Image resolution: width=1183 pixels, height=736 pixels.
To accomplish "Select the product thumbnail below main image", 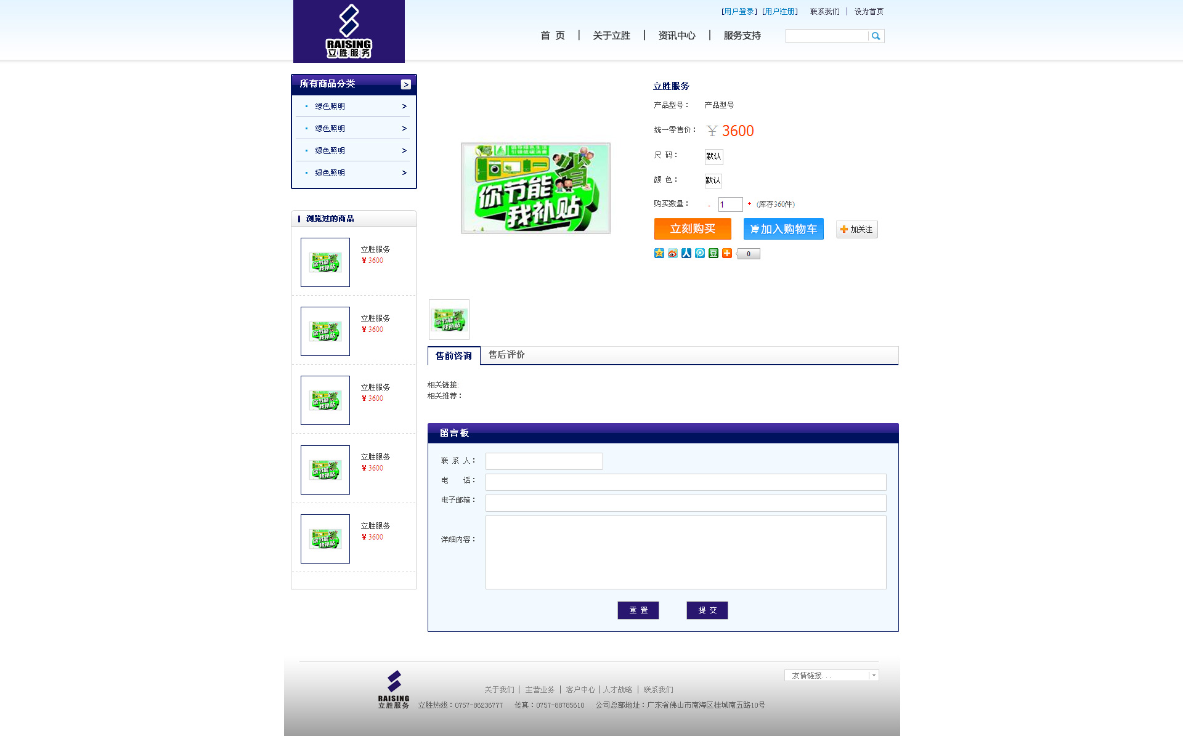I will pos(449,320).
